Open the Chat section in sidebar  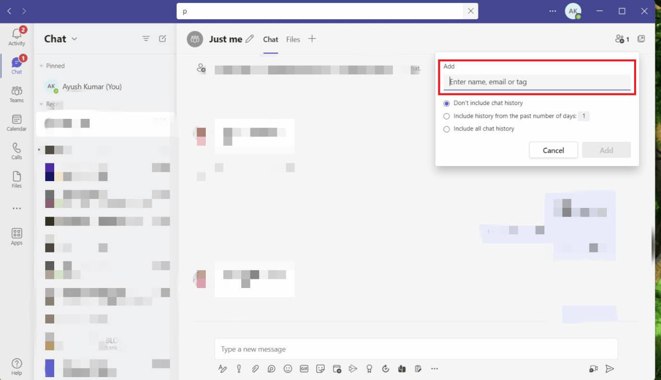17,66
